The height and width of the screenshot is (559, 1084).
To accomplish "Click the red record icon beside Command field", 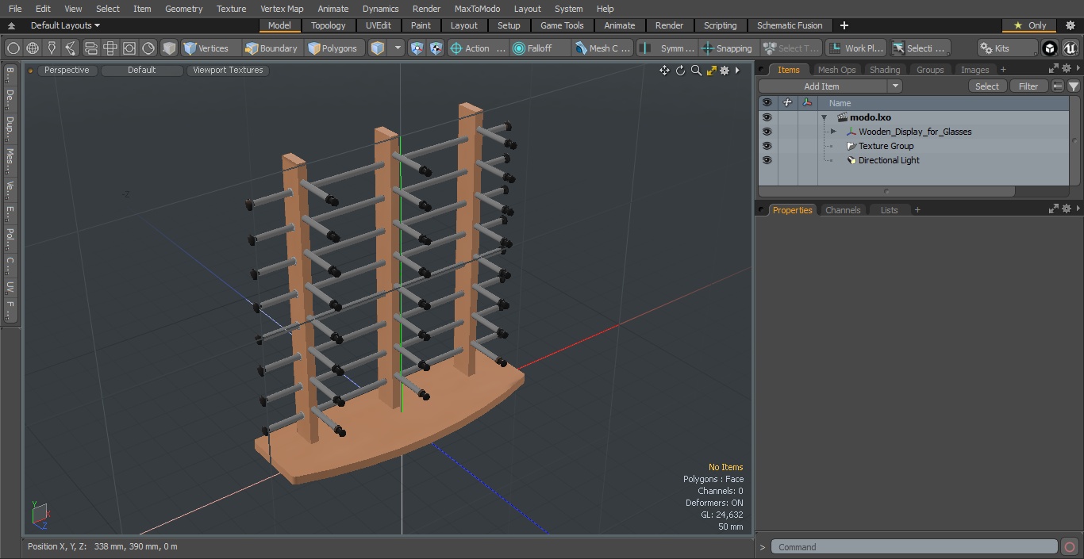I will (1069, 547).
